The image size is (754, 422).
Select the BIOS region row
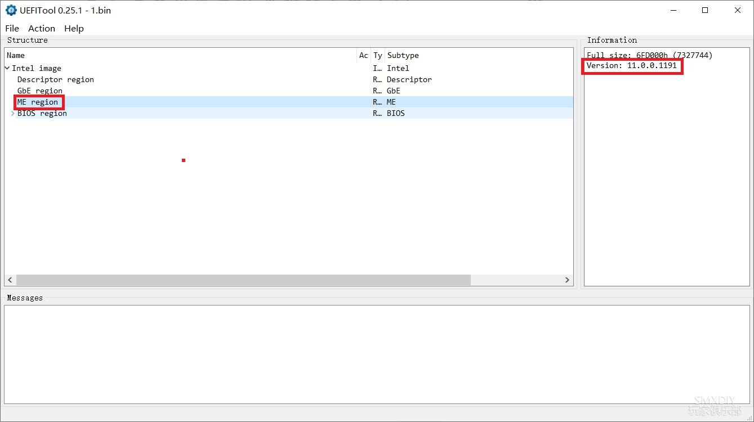289,113
